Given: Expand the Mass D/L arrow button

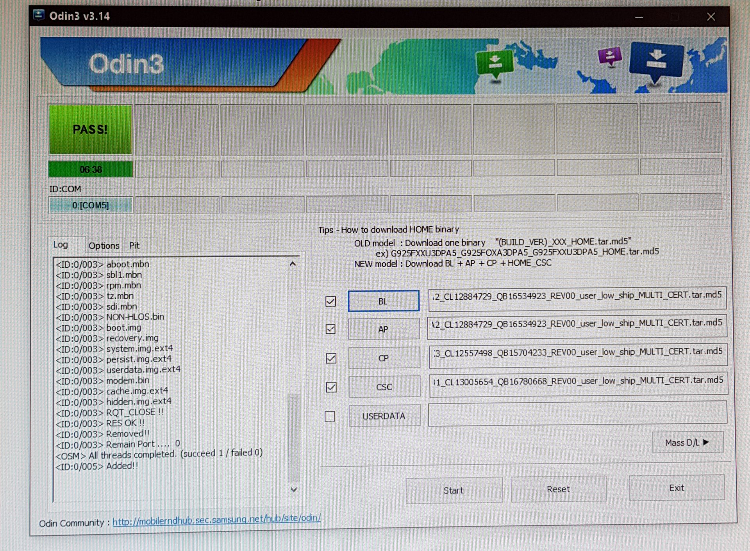Looking at the screenshot, I should [x=688, y=443].
